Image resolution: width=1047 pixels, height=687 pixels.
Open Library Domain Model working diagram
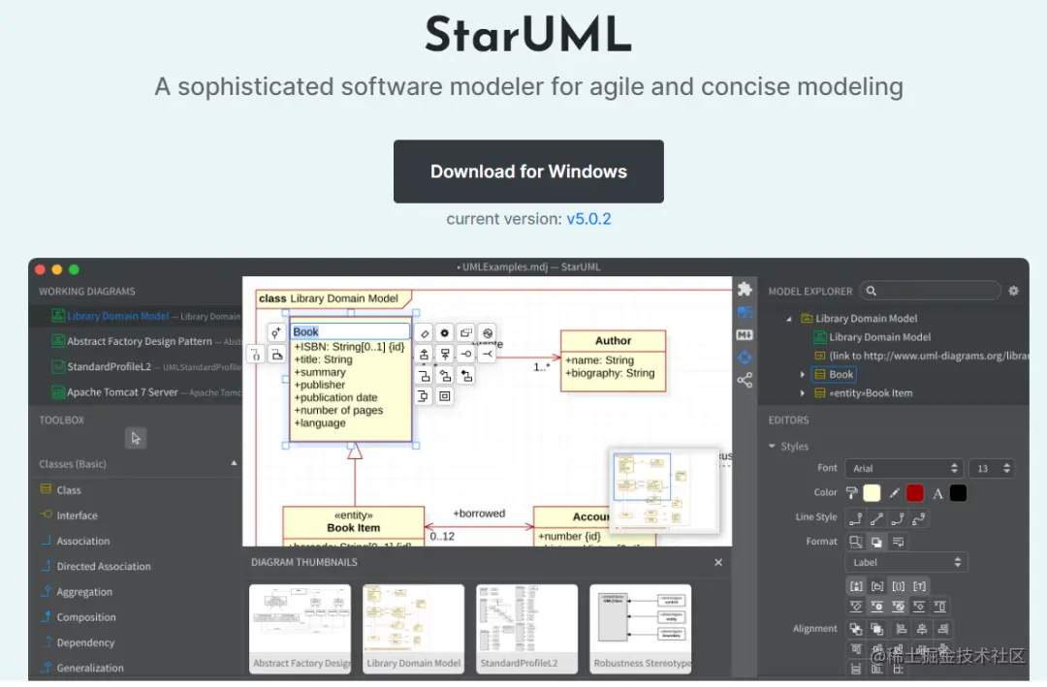click(136, 316)
